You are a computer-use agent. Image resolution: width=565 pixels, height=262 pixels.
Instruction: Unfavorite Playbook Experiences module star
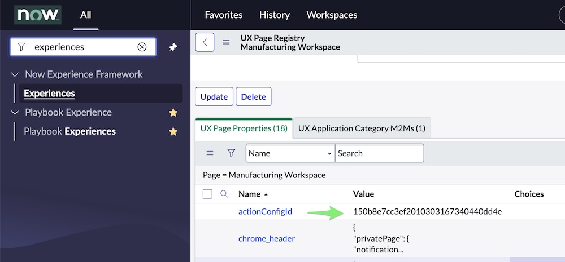[x=173, y=131]
